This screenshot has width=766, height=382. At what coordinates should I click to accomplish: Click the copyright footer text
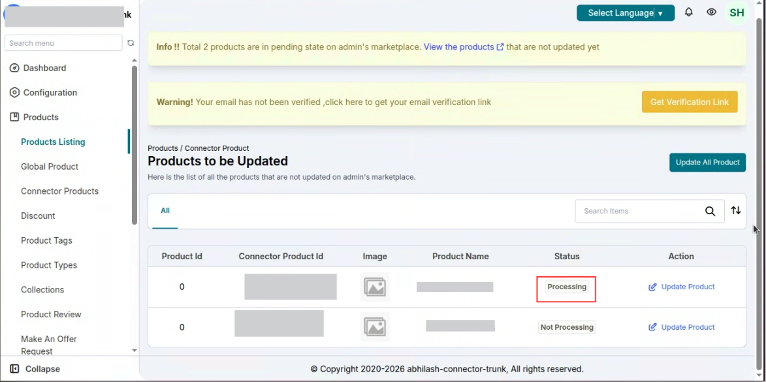tap(447, 369)
